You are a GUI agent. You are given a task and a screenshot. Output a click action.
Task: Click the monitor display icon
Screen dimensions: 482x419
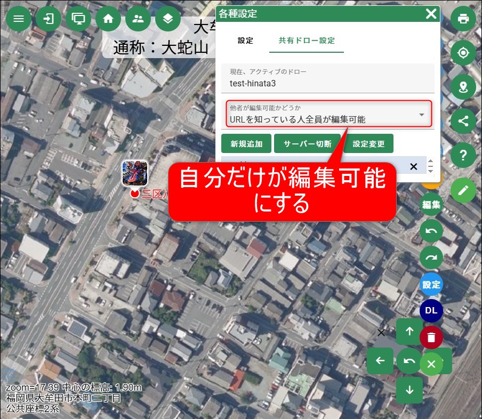(78, 19)
